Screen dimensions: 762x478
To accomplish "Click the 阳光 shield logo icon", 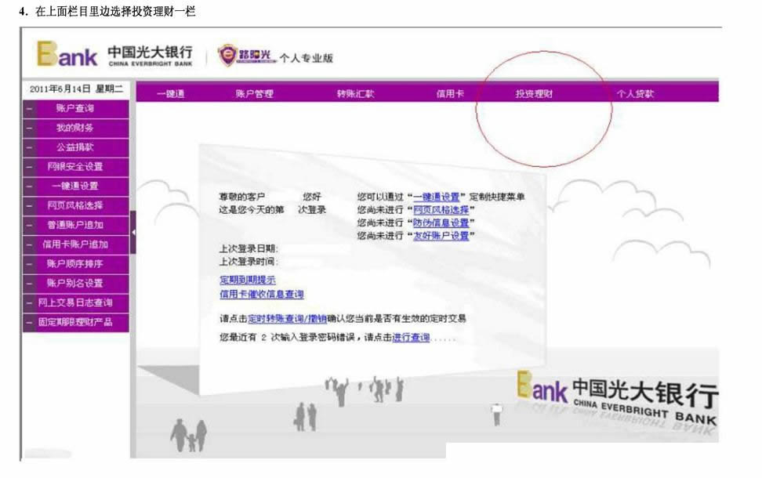I will point(227,56).
